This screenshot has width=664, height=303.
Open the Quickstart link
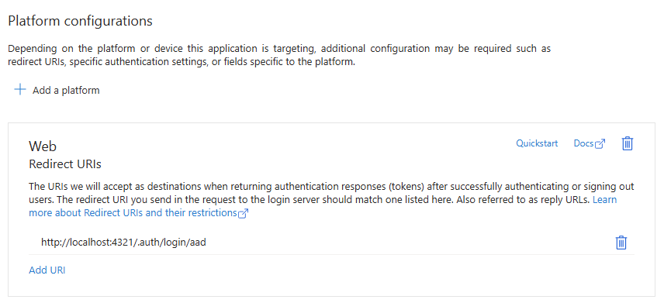pos(537,143)
